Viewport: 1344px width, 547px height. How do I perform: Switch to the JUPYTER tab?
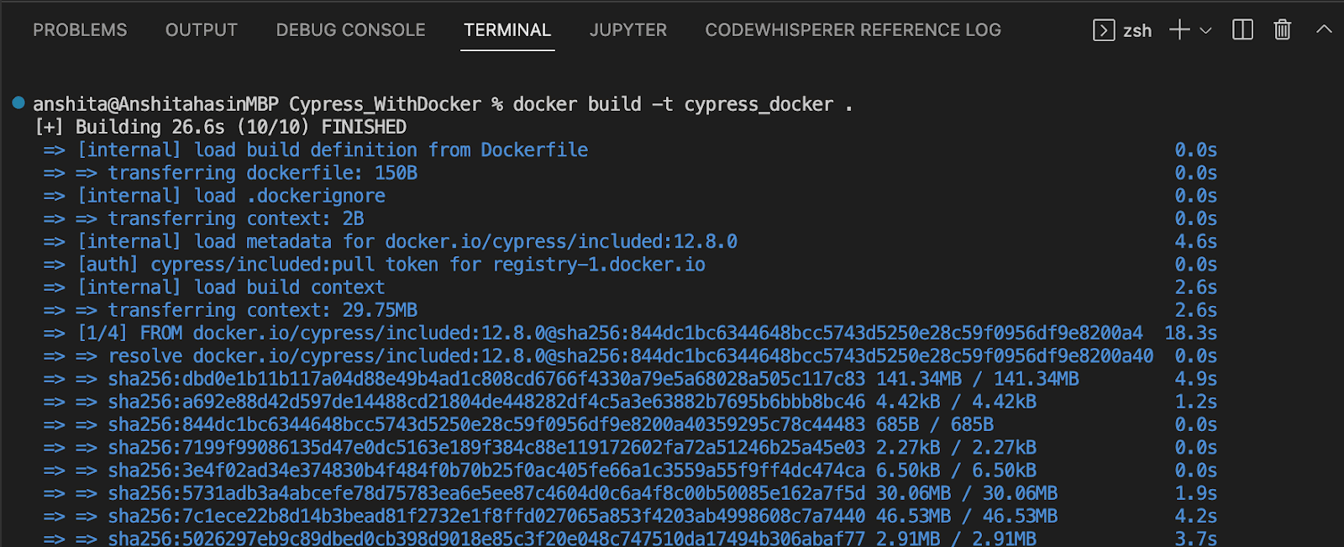(x=627, y=29)
